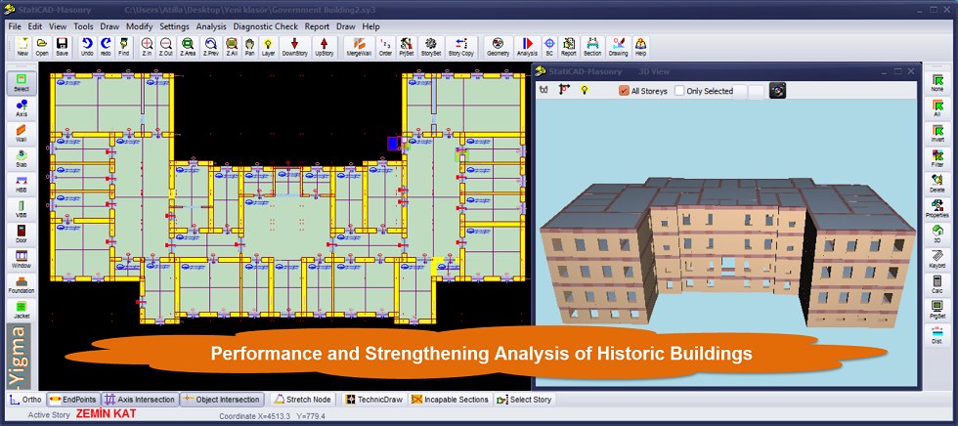Toggle EndPoints snap option

(x=73, y=400)
